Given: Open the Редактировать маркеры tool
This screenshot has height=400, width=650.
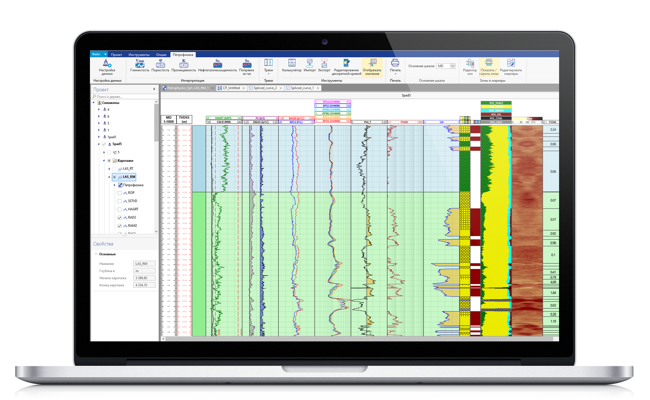Looking at the screenshot, I should pos(511,67).
